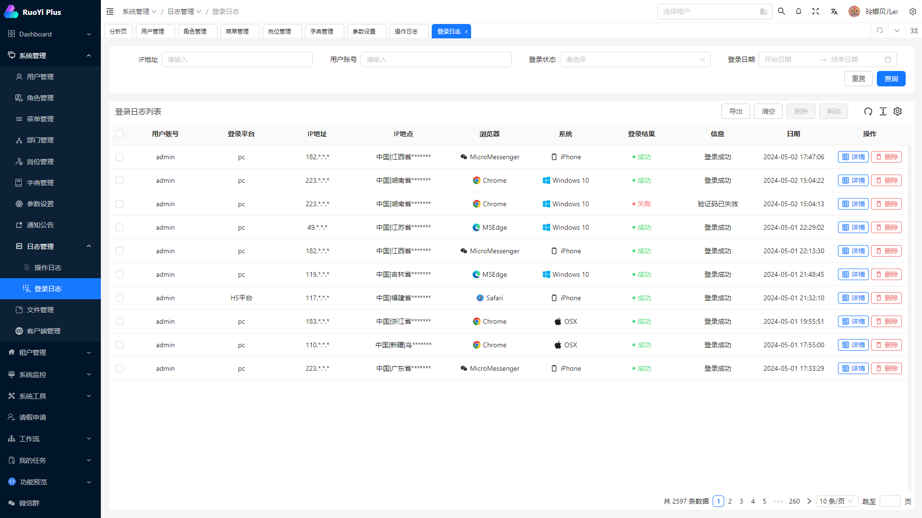Check the H5平台 Safari row
This screenshot has height=518, width=922.
tap(120, 298)
